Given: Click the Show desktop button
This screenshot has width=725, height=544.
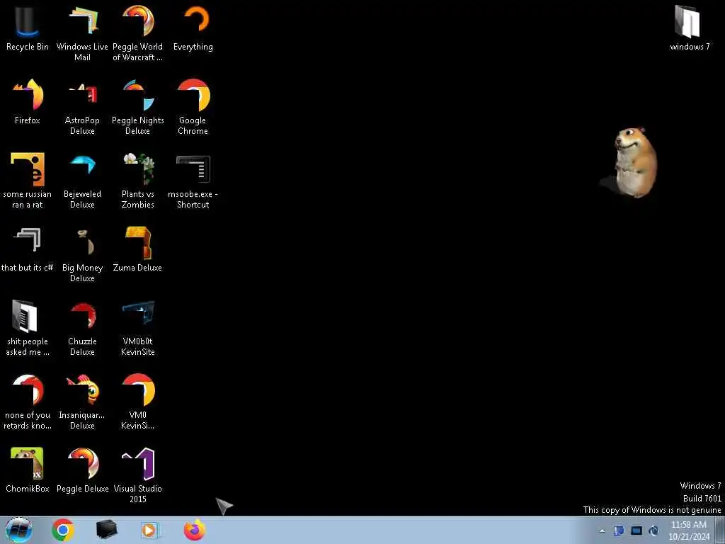Looking at the screenshot, I should coord(720,531).
